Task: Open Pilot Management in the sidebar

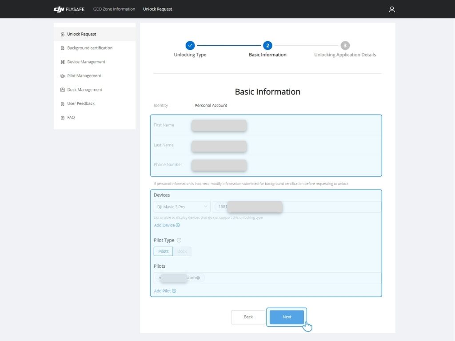Action: (x=84, y=76)
